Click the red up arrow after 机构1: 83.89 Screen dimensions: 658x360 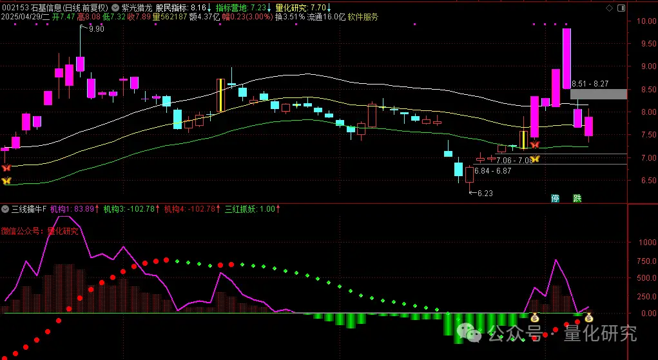click(97, 209)
